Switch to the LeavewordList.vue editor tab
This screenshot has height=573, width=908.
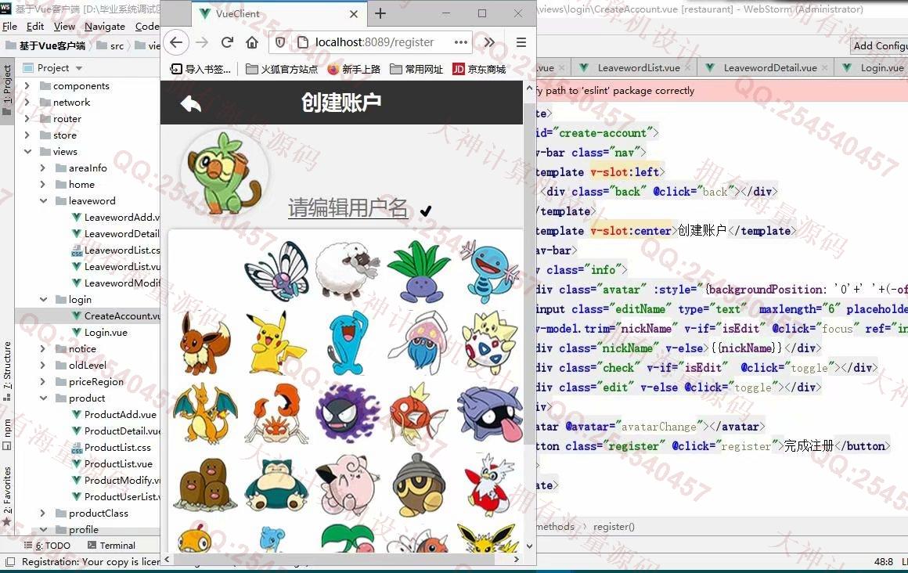(x=633, y=68)
